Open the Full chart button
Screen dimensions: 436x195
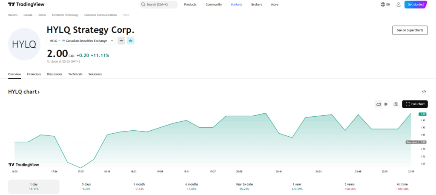tap(415, 104)
